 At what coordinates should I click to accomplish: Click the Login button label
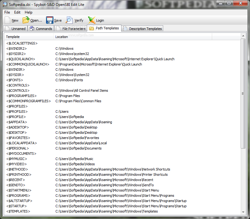(x=100, y=20)
